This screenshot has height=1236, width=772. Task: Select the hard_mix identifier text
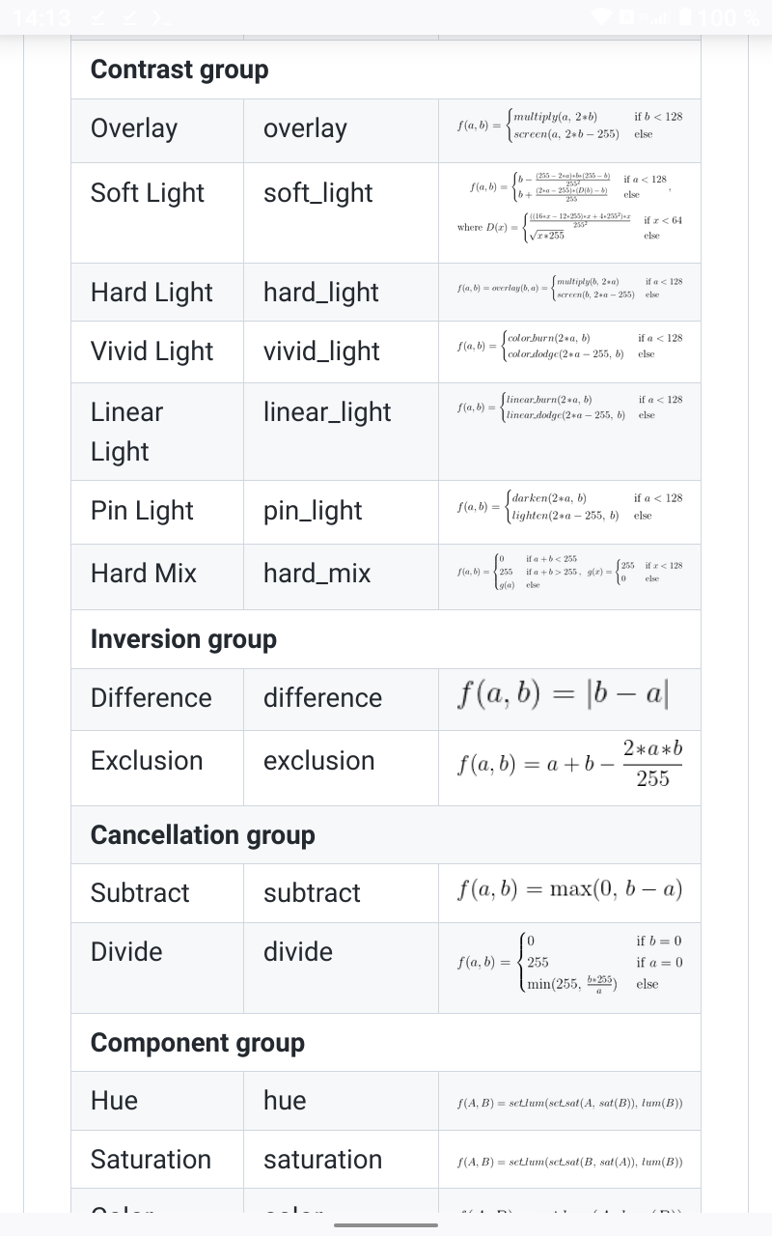click(317, 574)
